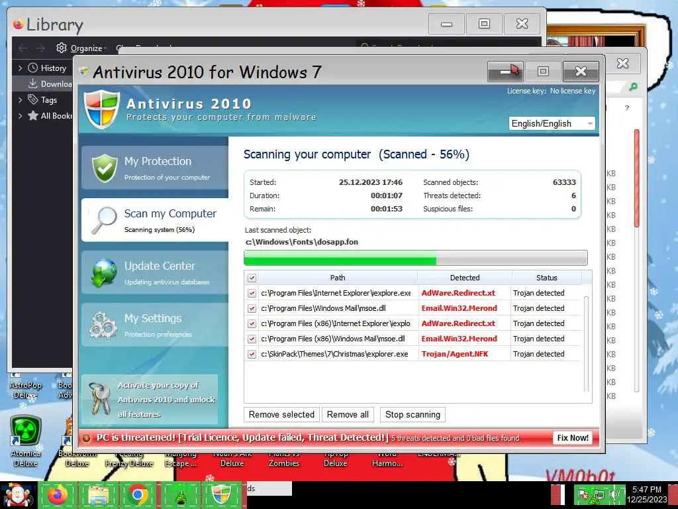Go to My Settings tab
The height and width of the screenshot is (509, 678).
[155, 325]
